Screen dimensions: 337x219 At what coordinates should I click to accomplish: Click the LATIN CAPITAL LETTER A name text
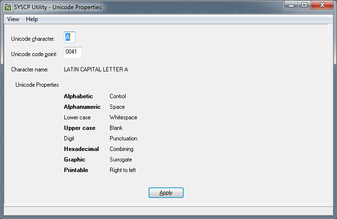pyautogui.click(x=96, y=69)
